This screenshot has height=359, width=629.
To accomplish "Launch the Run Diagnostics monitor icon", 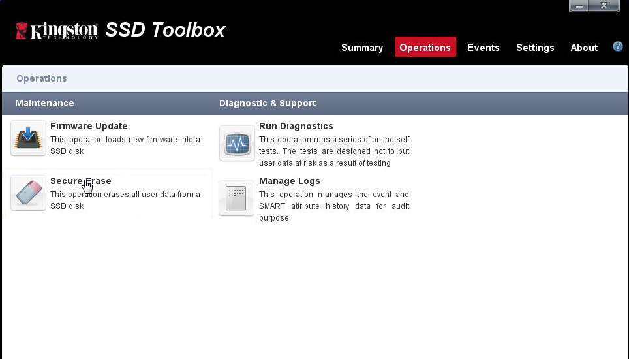I will pos(237,143).
